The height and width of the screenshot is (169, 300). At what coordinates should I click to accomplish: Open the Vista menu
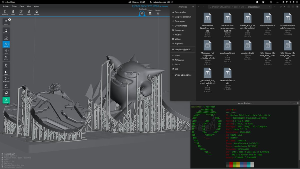pyautogui.click(x=29, y=6)
